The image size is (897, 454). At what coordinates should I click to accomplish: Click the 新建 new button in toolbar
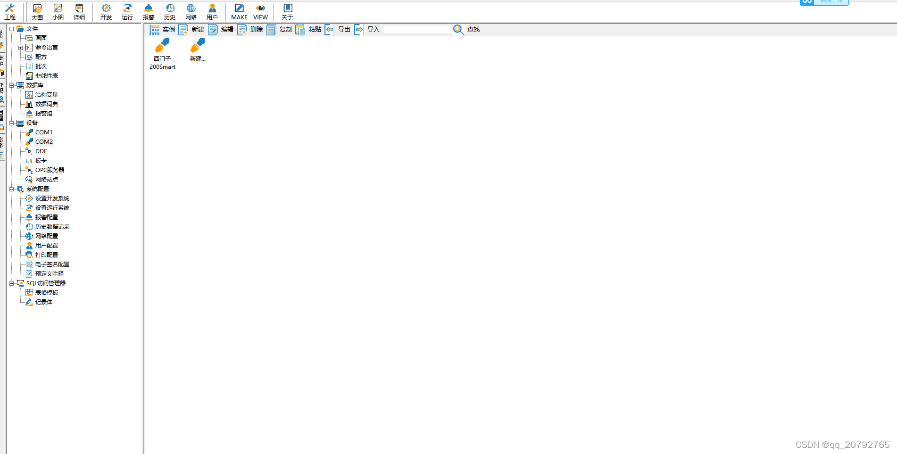[191, 30]
